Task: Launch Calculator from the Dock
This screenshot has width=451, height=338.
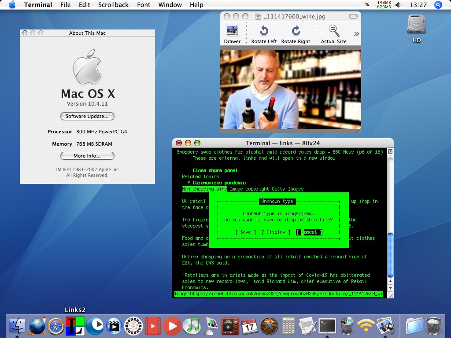Action: (288, 326)
